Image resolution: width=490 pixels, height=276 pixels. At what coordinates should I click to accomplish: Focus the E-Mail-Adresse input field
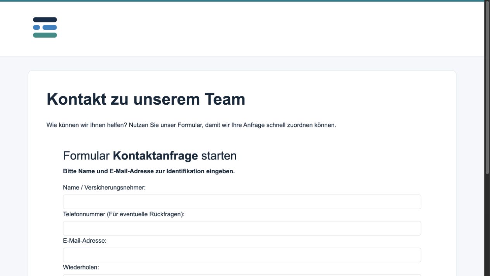(x=242, y=255)
